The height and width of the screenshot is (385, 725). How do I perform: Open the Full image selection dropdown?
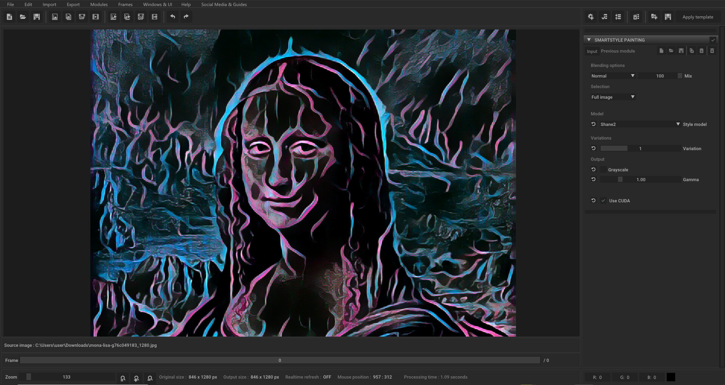[612, 97]
